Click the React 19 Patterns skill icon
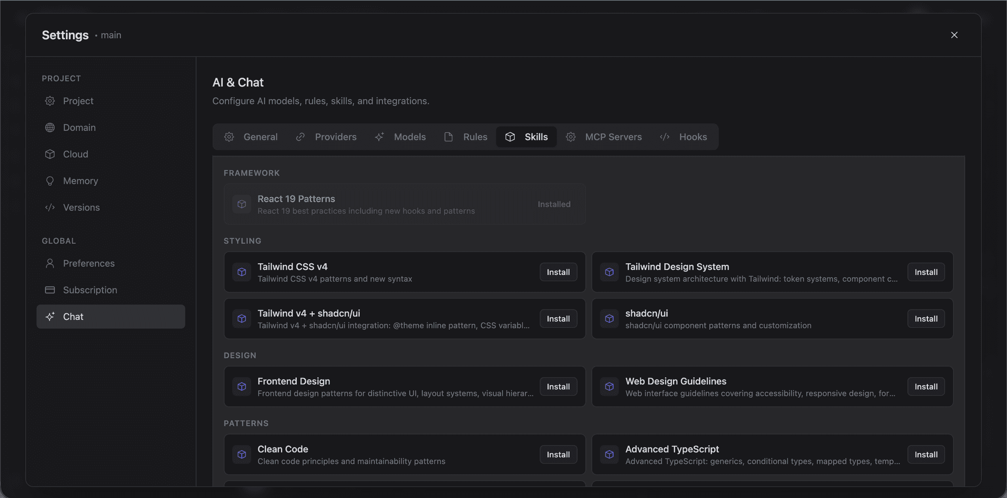 (x=242, y=204)
